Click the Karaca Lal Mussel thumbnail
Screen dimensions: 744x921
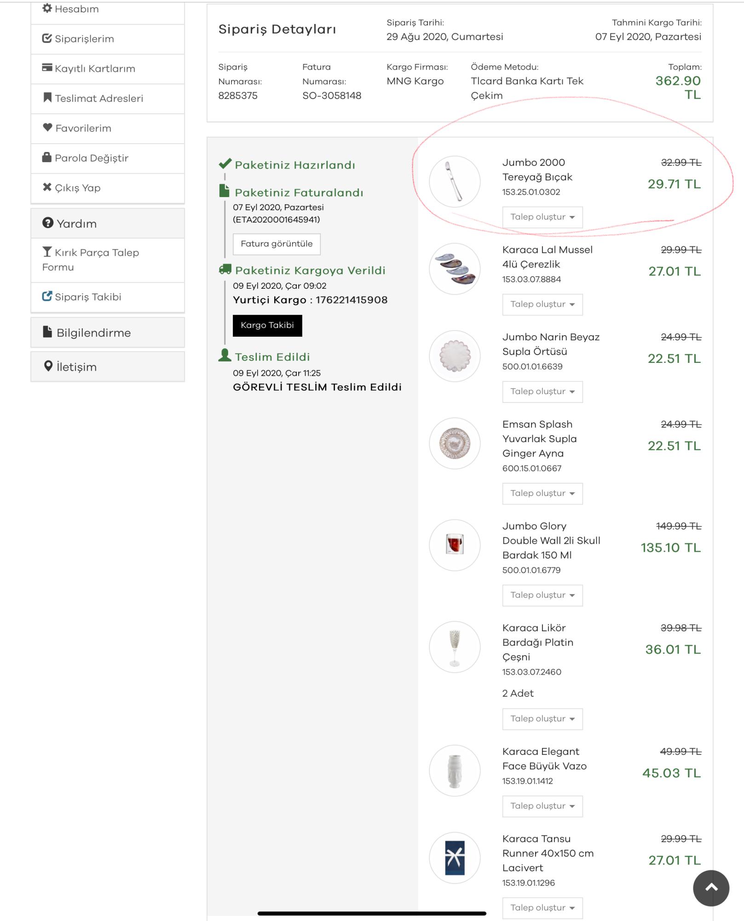455,268
